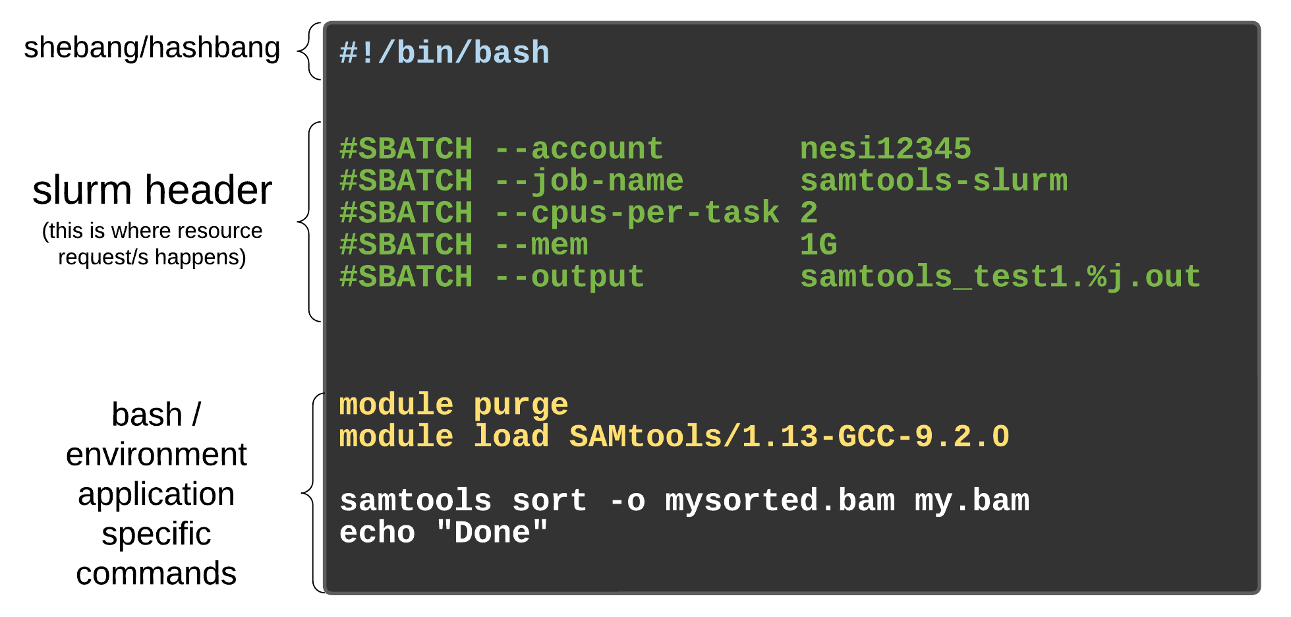Click the samtools_test1.%j.out filename
Image resolution: width=1291 pixels, height=617 pixels.
coord(1000,277)
